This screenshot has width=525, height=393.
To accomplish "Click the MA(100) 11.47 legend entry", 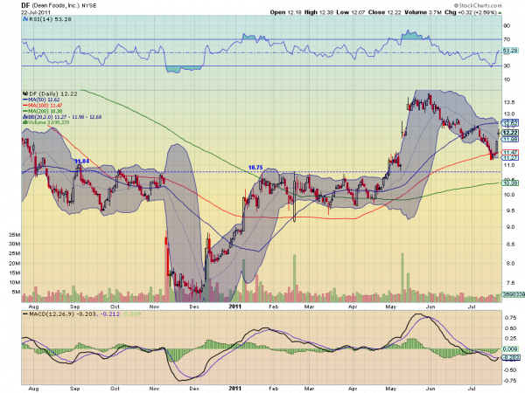I will (x=43, y=106).
